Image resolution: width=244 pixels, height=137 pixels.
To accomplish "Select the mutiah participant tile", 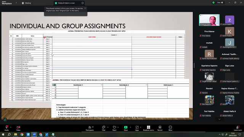I will (209, 43).
